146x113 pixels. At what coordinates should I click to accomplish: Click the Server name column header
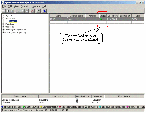(20, 96)
